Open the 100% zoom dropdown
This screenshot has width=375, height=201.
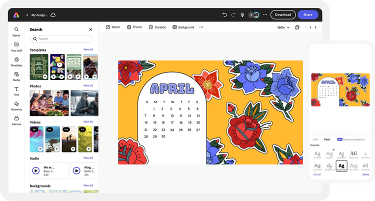pos(283,27)
